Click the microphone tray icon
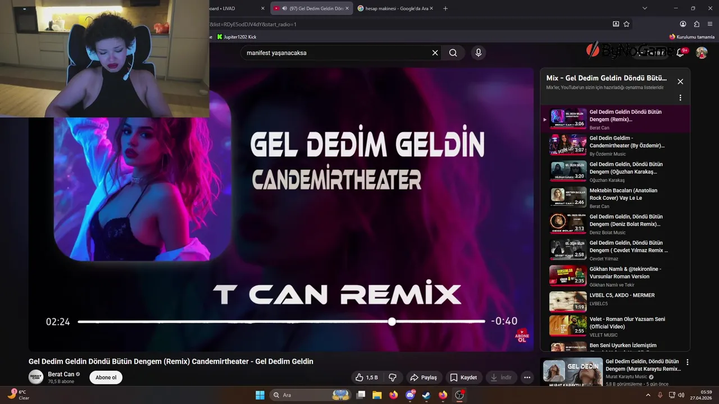The height and width of the screenshot is (404, 719). (x=661, y=395)
